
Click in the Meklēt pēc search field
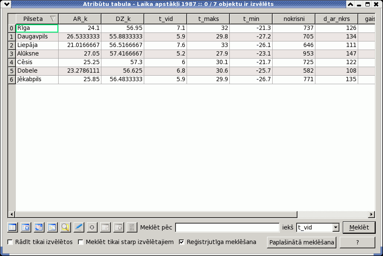(227, 227)
